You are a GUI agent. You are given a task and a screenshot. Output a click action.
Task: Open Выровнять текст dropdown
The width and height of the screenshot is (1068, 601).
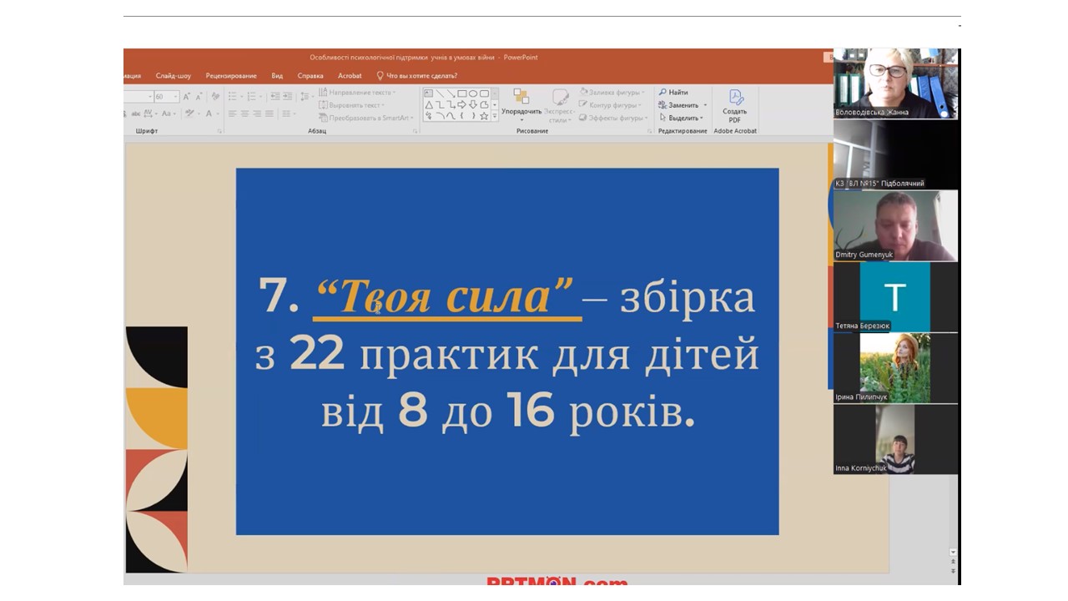click(352, 105)
